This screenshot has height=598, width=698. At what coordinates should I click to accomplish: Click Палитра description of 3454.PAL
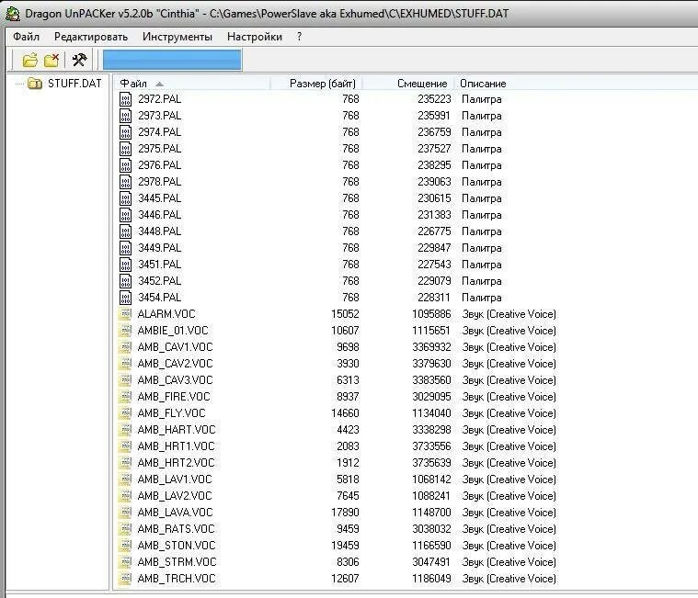click(482, 298)
